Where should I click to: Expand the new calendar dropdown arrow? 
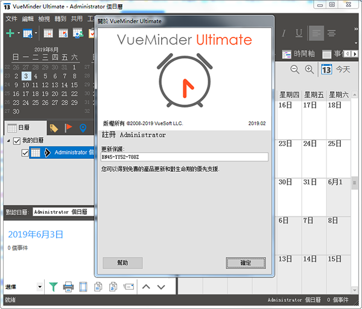pyautogui.click(x=36, y=33)
